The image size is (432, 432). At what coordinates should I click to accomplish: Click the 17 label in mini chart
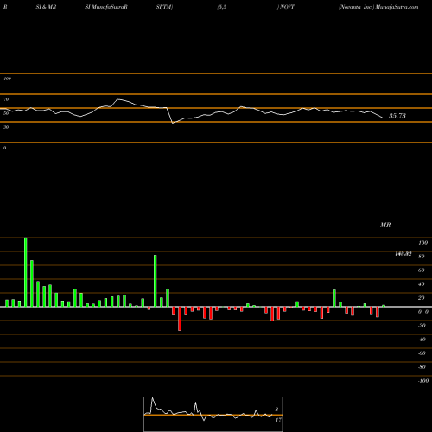[278, 420]
